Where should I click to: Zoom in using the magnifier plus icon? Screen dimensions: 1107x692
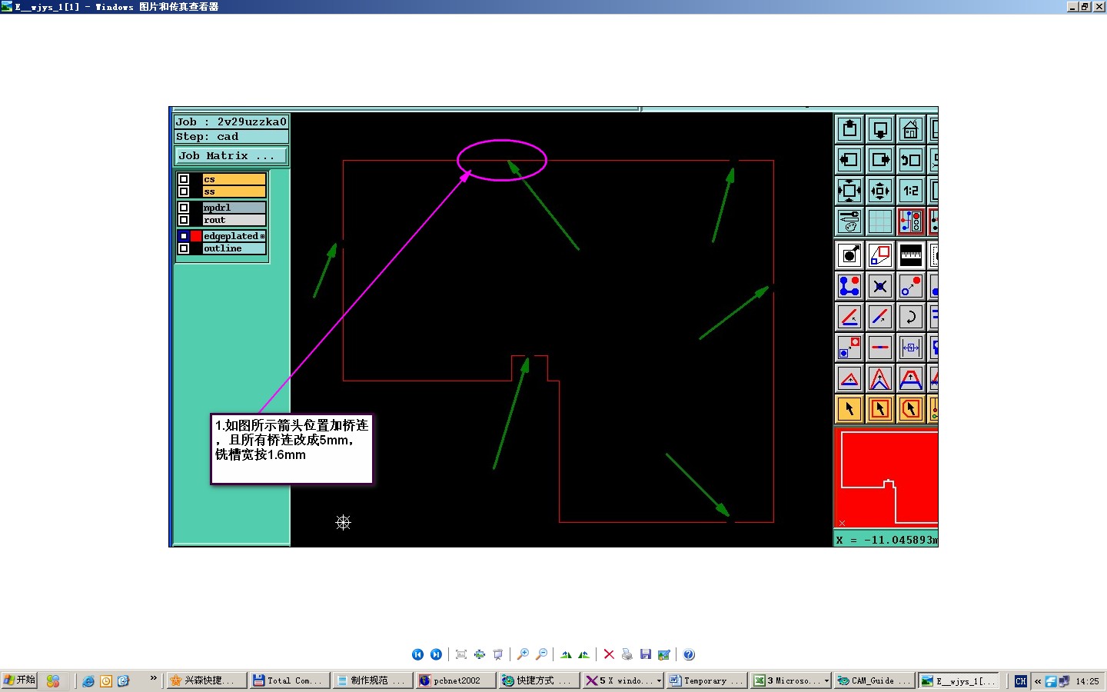pos(523,654)
